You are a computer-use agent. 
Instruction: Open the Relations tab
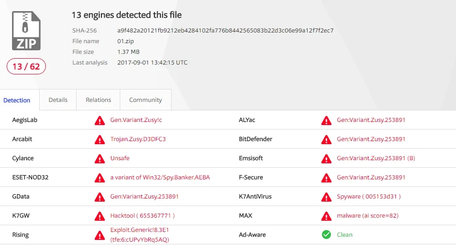coord(98,100)
